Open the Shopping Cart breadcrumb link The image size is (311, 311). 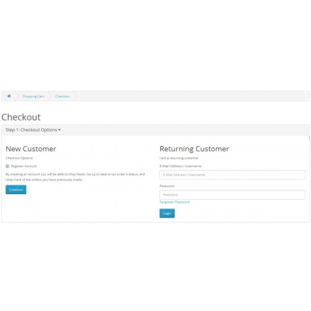pos(33,96)
